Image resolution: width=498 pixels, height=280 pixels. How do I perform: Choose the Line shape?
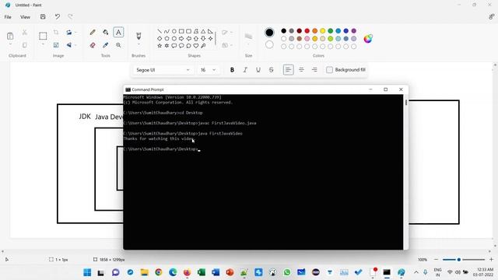(x=160, y=31)
